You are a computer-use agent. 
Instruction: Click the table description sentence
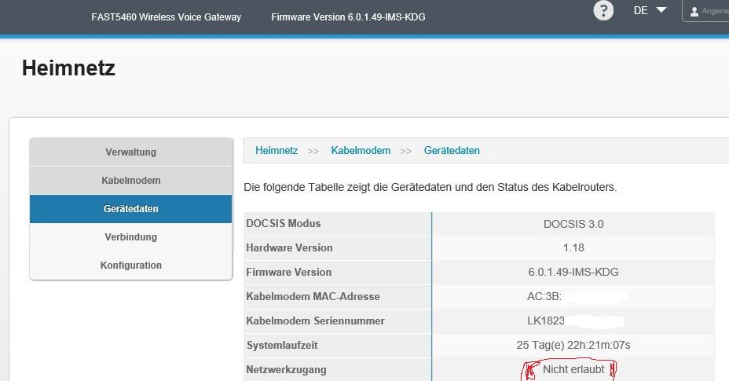(430, 188)
